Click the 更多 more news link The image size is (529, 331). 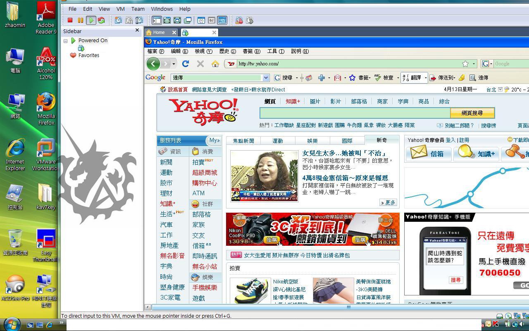(x=388, y=202)
